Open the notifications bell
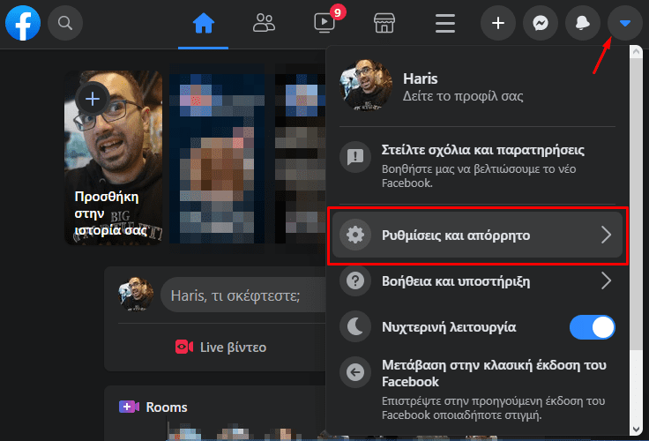The height and width of the screenshot is (441, 649). 582,23
